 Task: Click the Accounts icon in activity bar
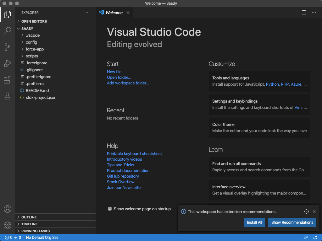(x=8, y=209)
